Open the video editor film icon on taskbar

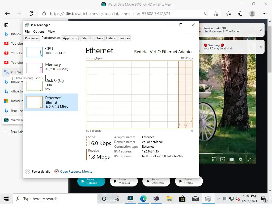coord(156,199)
